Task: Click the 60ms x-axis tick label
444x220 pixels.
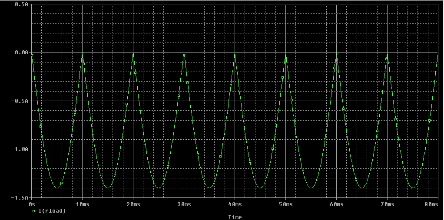Action: 336,204
